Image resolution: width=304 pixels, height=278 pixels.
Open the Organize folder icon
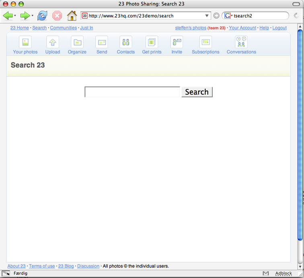77,42
